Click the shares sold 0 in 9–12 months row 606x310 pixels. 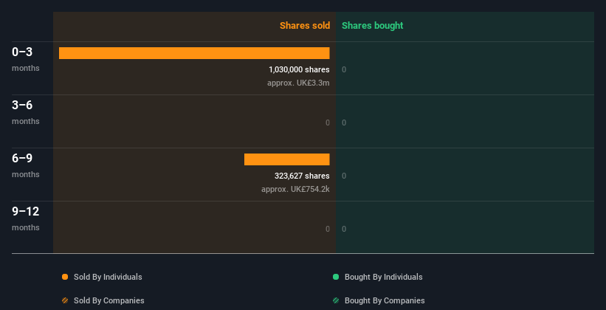coord(328,230)
